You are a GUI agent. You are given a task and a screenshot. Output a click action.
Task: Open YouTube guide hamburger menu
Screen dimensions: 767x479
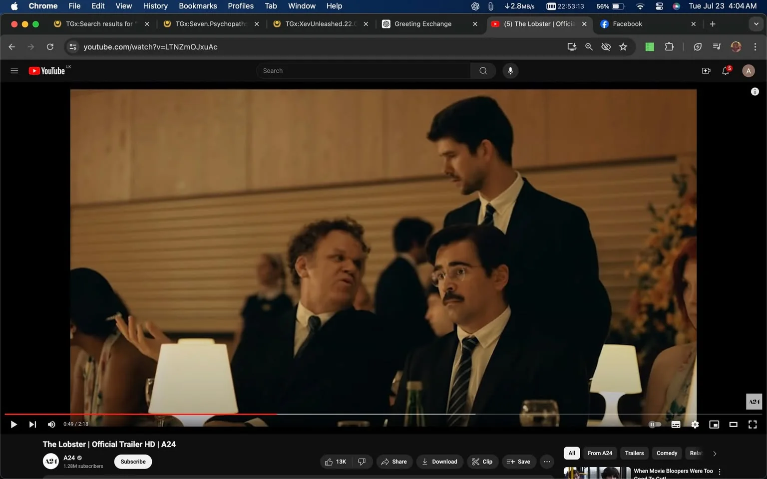(x=14, y=71)
